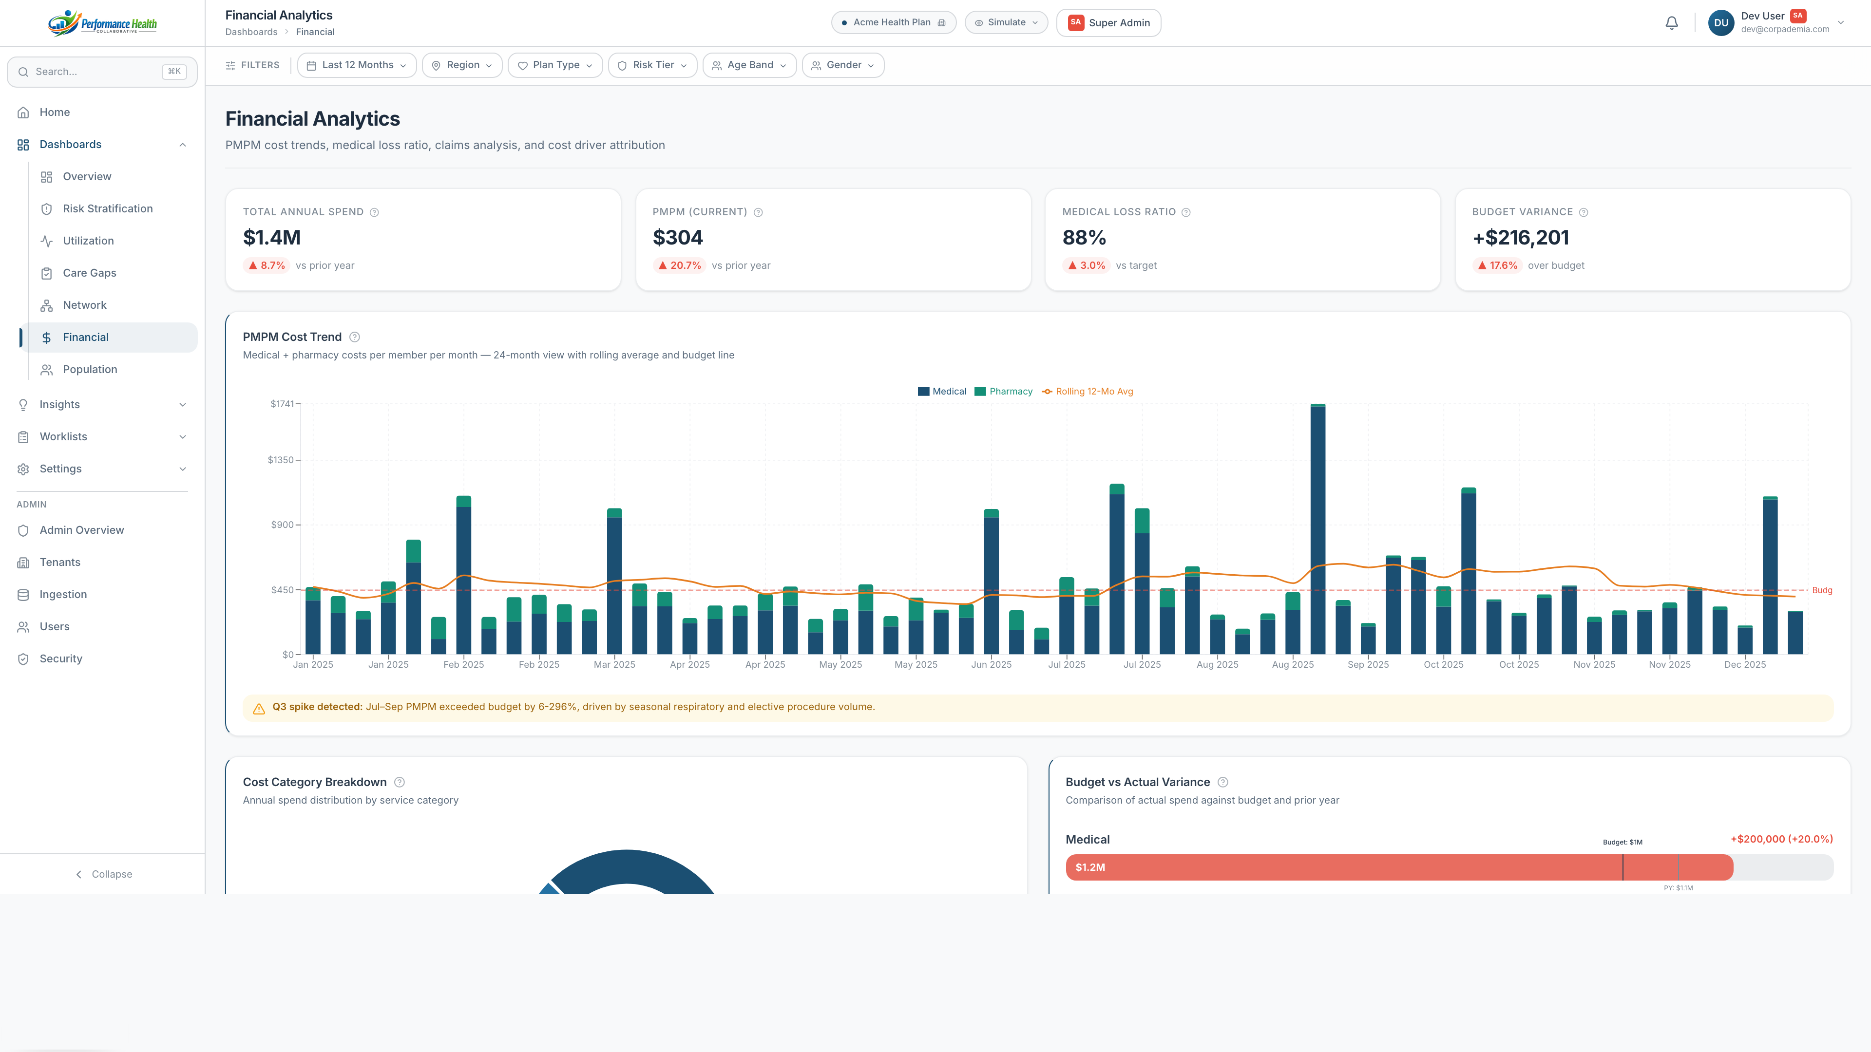This screenshot has height=1052, width=1871.
Task: Click the help icon beside Cost Category Breakdown
Action: click(400, 782)
